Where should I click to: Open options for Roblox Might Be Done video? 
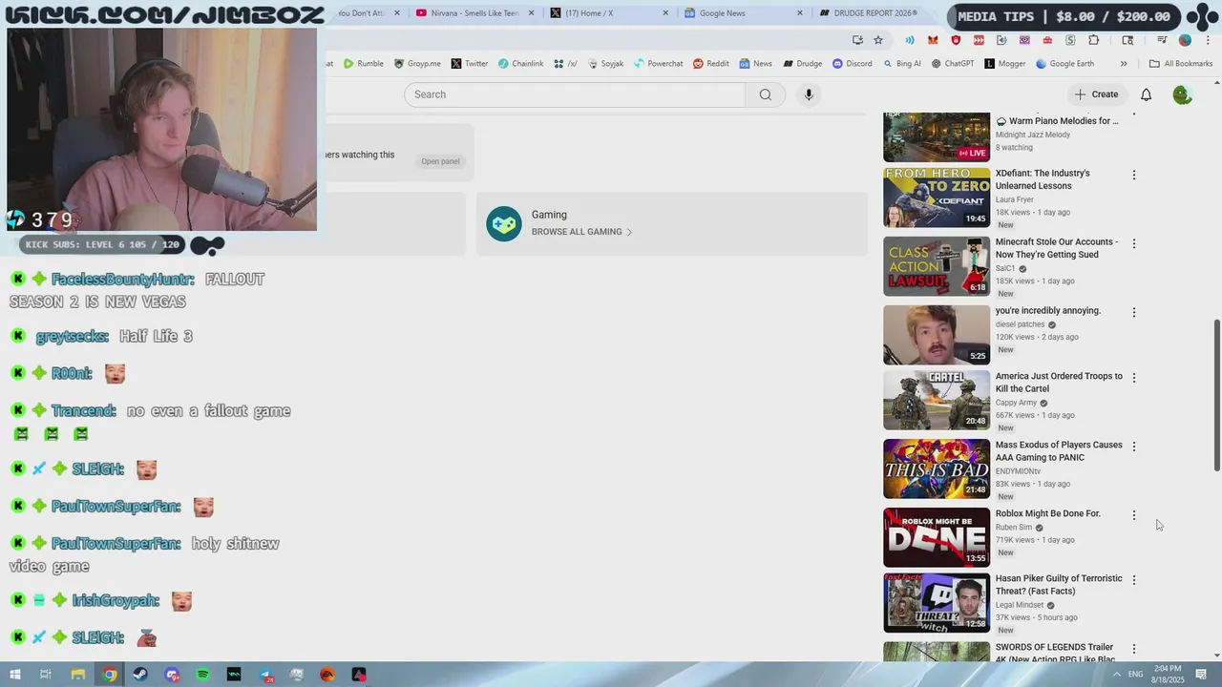tap(1133, 515)
